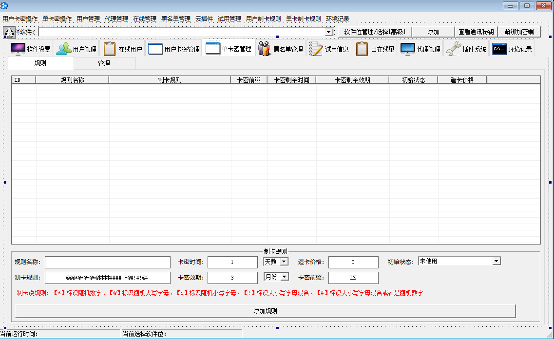The width and height of the screenshot is (554, 339).
Task: Click the timer icon beside software selector
Action: [x=9, y=33]
